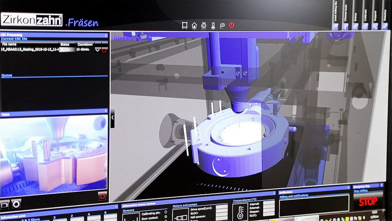Open the chat bubble icon
This screenshot has width=392, height=221.
[x=222, y=25]
